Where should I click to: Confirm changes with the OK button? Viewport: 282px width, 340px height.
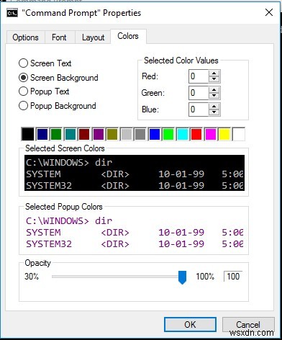coord(190,325)
